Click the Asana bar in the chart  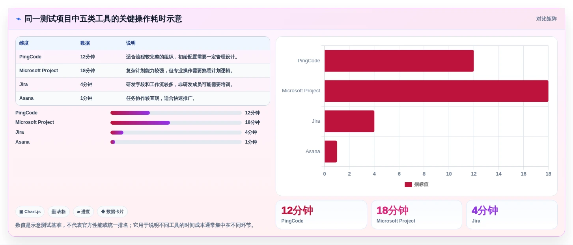(331, 151)
